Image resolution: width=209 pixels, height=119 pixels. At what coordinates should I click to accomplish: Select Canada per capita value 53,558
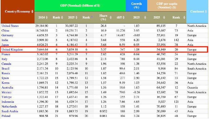pyautogui.click(x=161, y=64)
